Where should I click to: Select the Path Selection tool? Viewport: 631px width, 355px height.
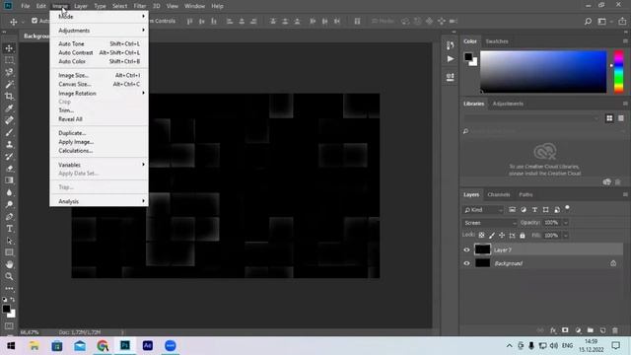[x=9, y=241]
